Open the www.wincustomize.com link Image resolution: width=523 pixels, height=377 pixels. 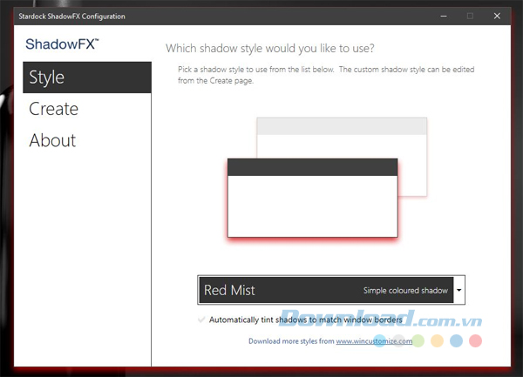coord(374,341)
